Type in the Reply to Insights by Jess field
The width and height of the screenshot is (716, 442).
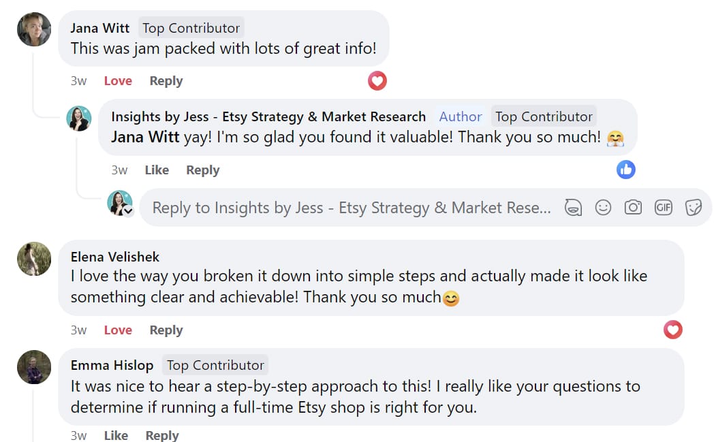(x=351, y=208)
